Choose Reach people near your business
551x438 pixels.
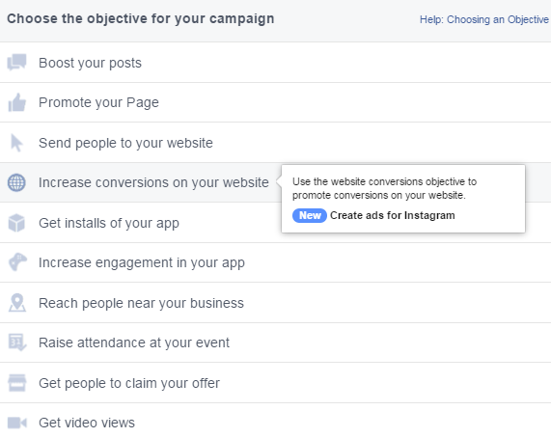pyautogui.click(x=276, y=302)
